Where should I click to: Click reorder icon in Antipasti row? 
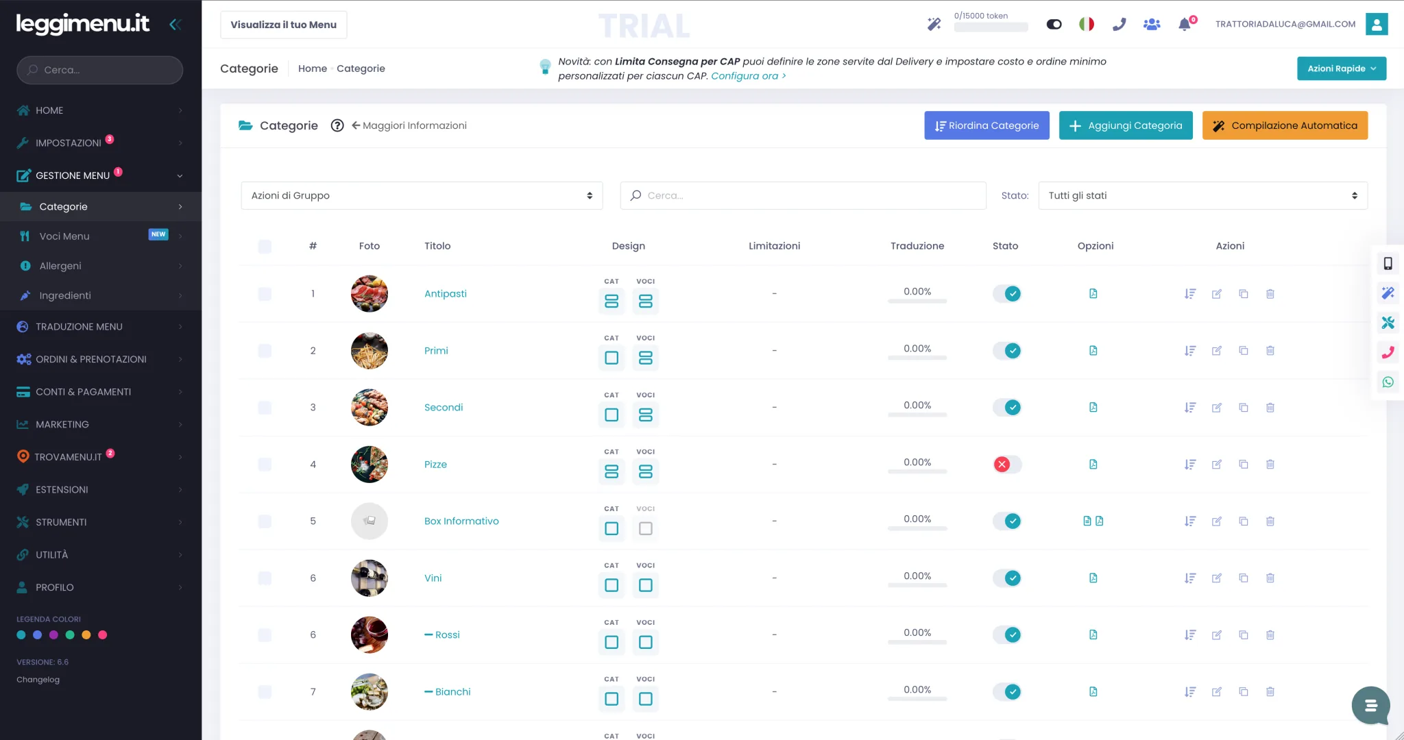pos(1190,294)
